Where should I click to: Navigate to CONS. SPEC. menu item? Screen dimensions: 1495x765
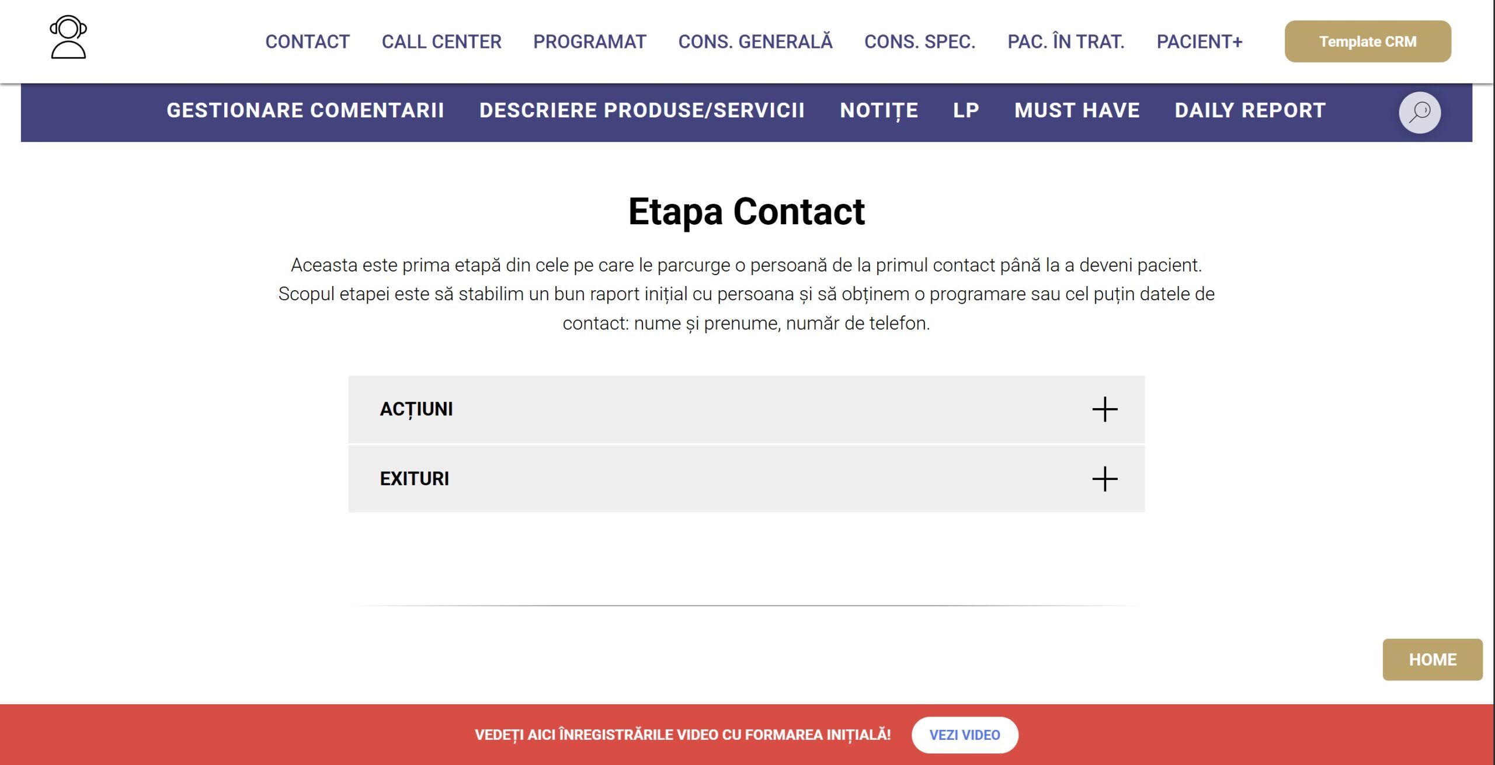pos(920,41)
